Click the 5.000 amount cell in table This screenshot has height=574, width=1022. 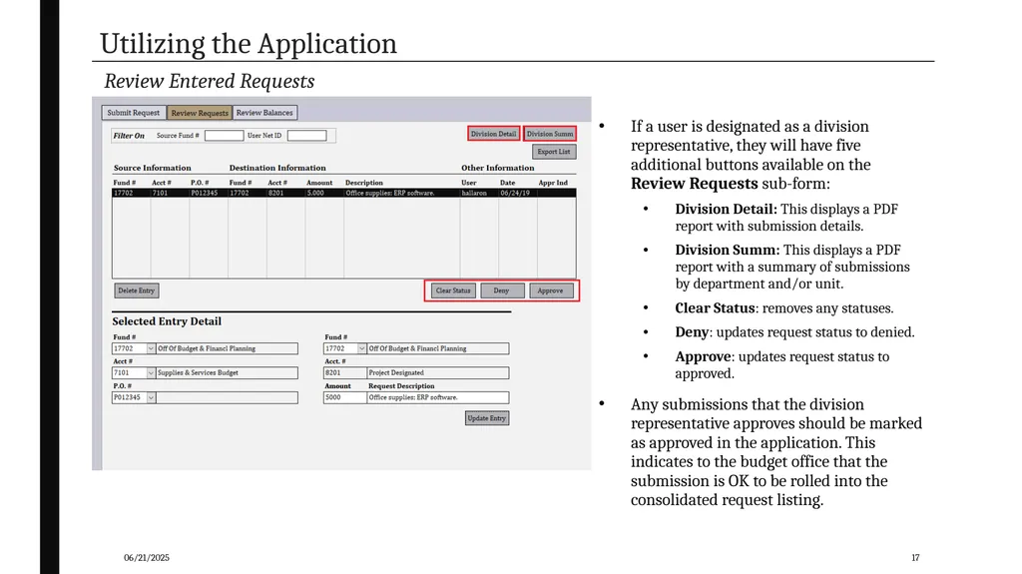pyautogui.click(x=324, y=193)
